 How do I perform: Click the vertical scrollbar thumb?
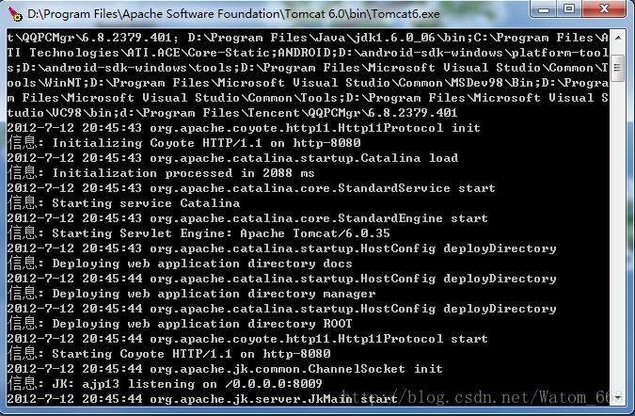tap(617, 68)
